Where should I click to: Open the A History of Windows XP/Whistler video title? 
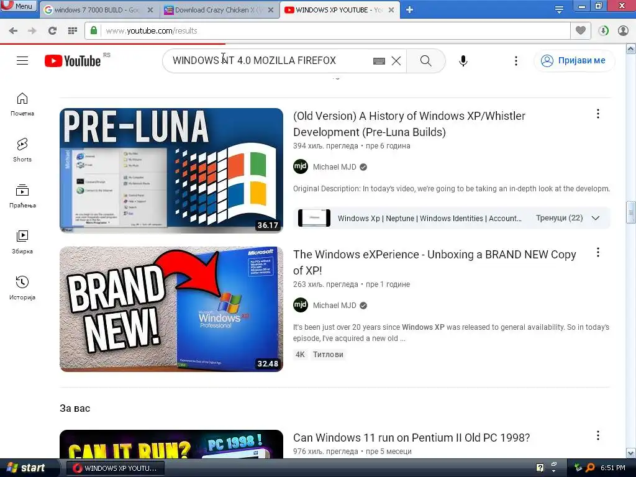click(409, 124)
